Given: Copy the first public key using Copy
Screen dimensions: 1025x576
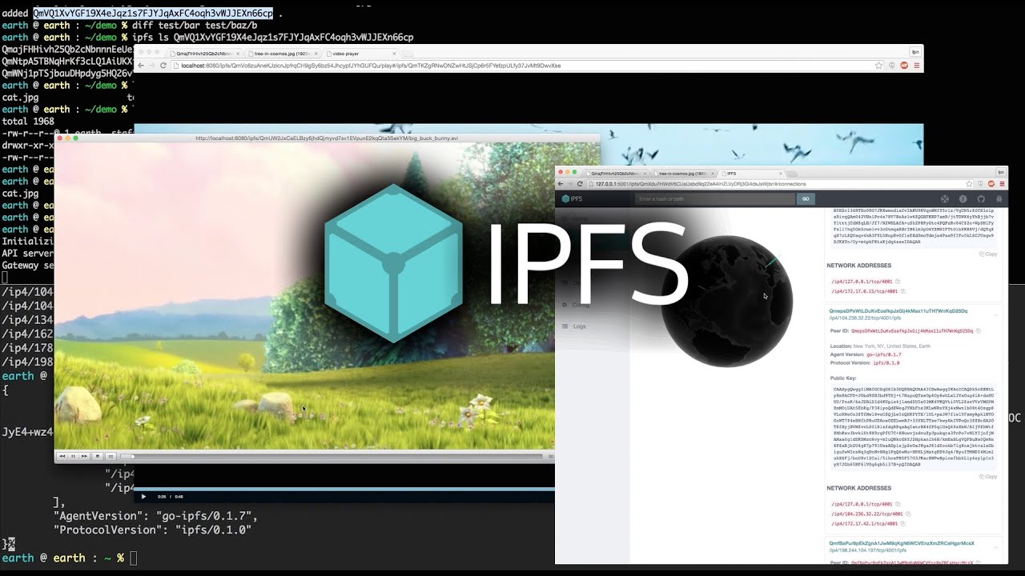Looking at the screenshot, I should pos(988,254).
